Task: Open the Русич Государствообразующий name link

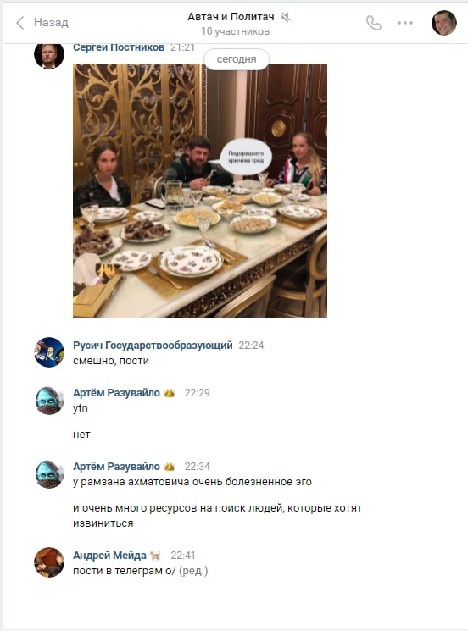Action: 153,346
